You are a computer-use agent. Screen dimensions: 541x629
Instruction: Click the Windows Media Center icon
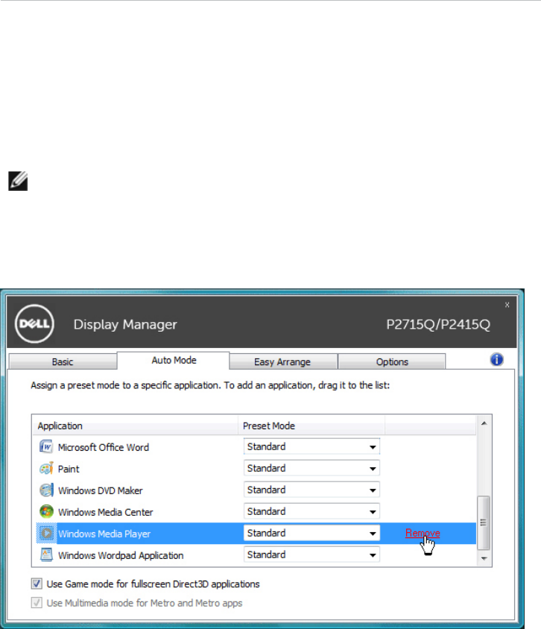coord(46,511)
